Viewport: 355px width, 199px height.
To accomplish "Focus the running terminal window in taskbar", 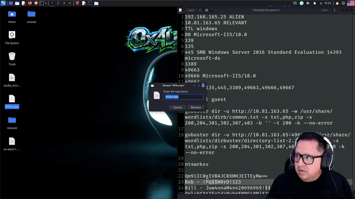I will pyautogui.click(x=90, y=3).
